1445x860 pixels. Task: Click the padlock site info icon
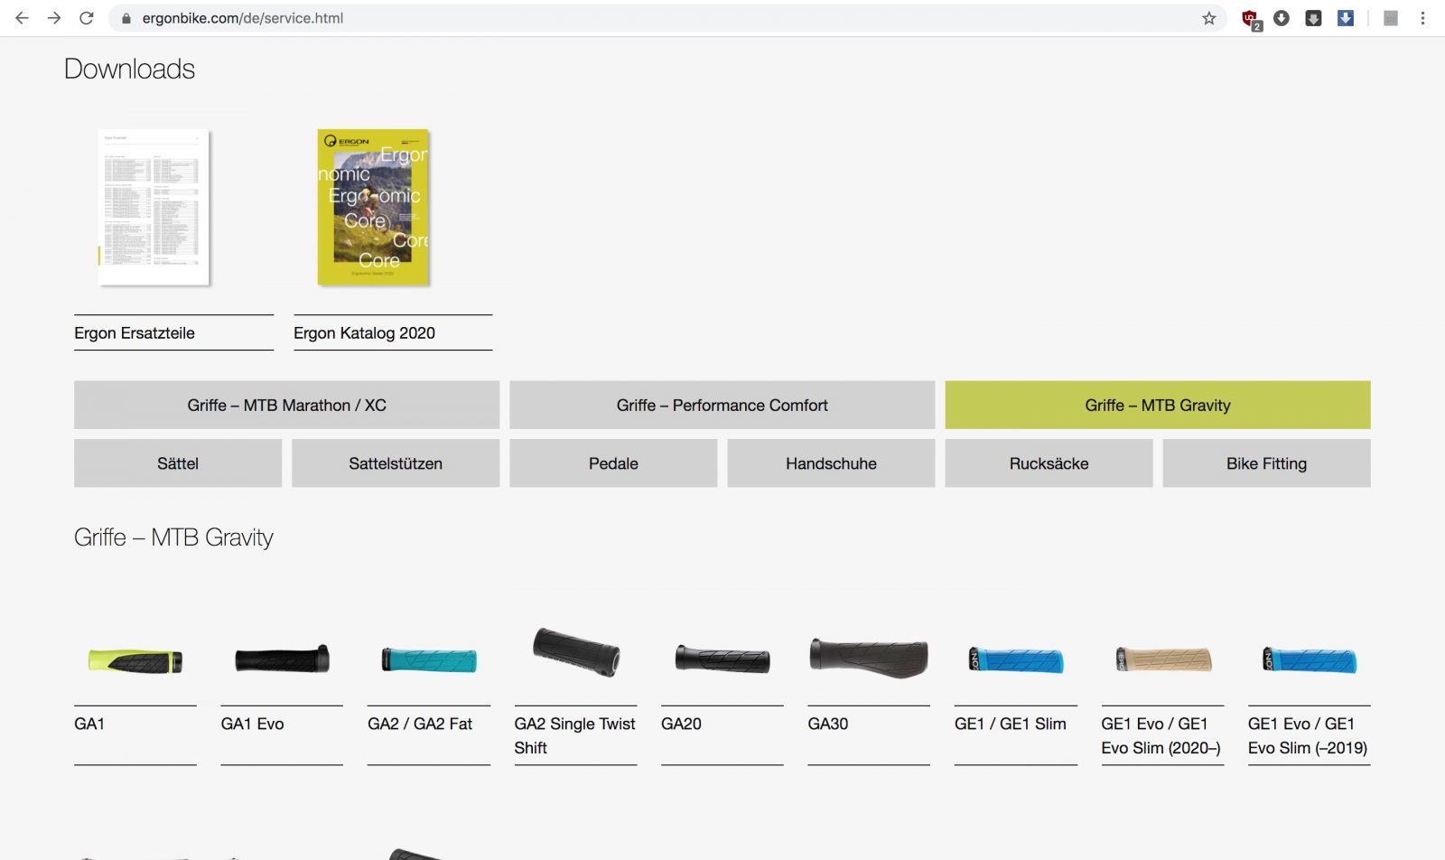[126, 18]
